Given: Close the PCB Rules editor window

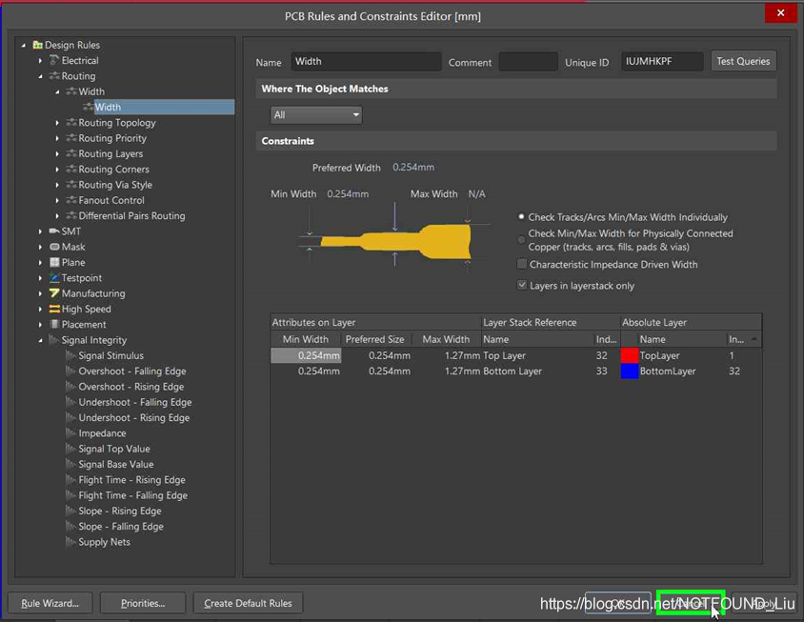Looking at the screenshot, I should 780,12.
